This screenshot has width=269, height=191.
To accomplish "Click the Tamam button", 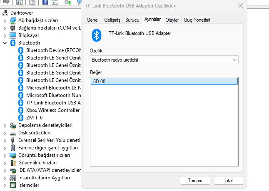I will 195,181.
